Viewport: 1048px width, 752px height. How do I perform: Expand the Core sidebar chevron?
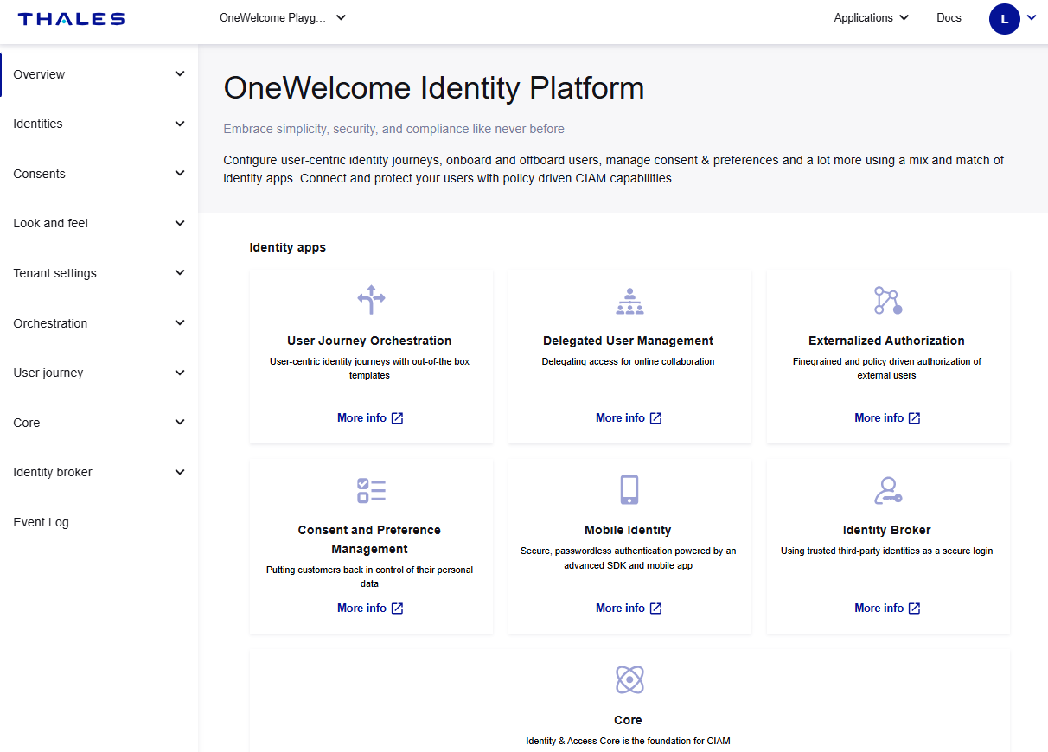(x=180, y=423)
